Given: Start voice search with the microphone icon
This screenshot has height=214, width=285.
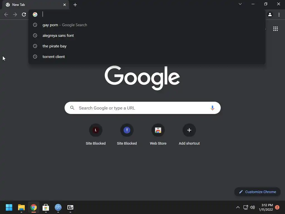Looking at the screenshot, I should pyautogui.click(x=212, y=108).
